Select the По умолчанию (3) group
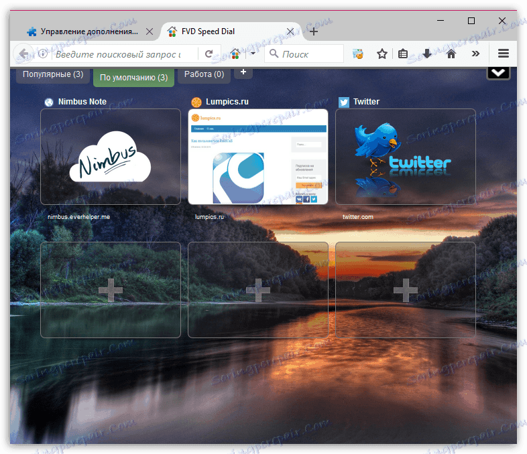The height and width of the screenshot is (454, 527). [x=134, y=78]
